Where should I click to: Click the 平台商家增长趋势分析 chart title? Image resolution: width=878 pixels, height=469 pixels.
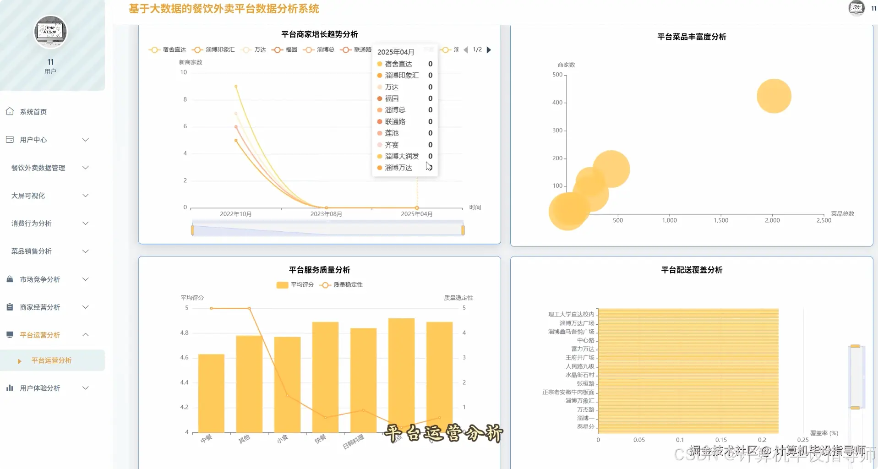320,34
